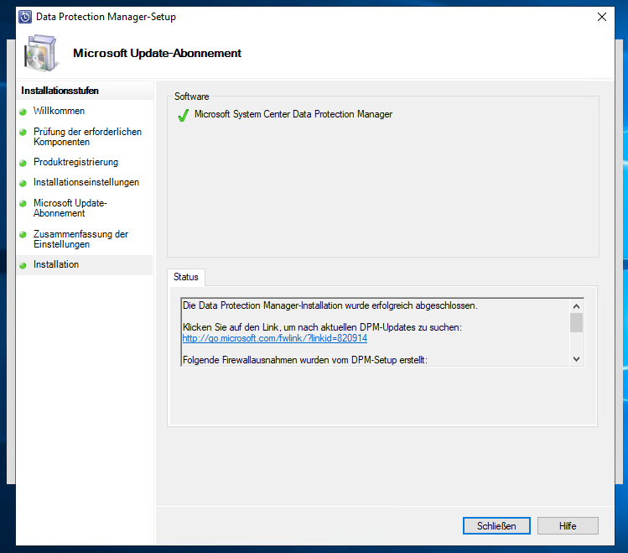Click the Installationsstufen heading
Screen dimensions: 628x553
(60, 91)
